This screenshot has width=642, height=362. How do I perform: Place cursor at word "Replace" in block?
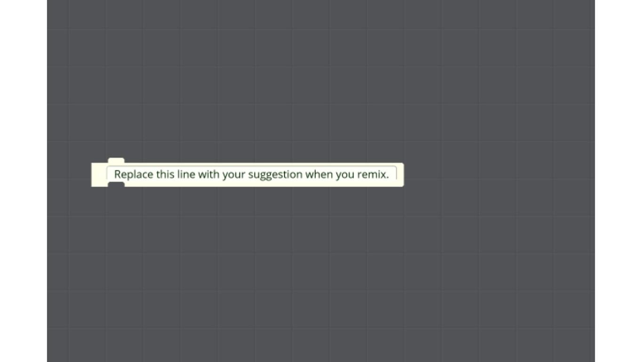tap(134, 174)
